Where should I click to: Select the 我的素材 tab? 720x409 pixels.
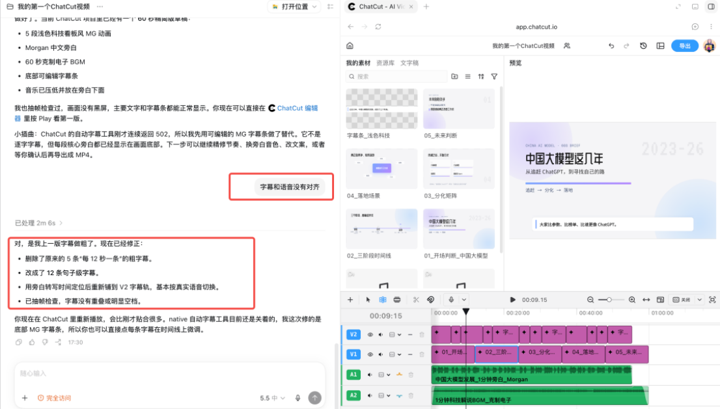point(358,63)
